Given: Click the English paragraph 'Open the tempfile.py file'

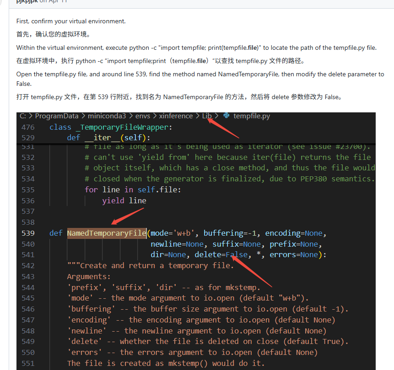Looking at the screenshot, I should pos(200,79).
